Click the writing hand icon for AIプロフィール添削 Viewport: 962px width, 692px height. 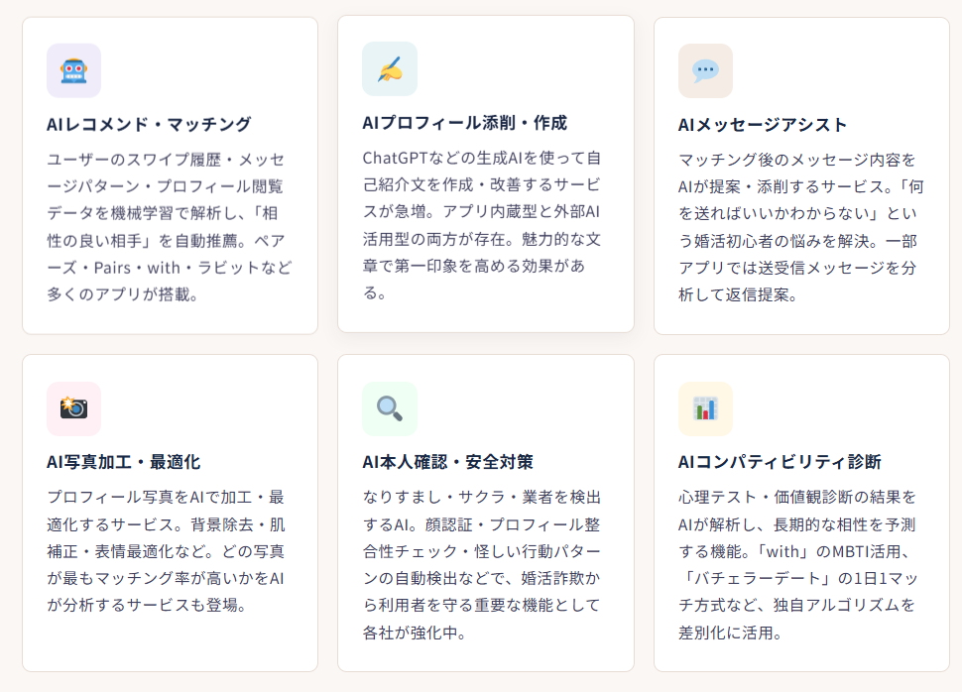tap(390, 69)
